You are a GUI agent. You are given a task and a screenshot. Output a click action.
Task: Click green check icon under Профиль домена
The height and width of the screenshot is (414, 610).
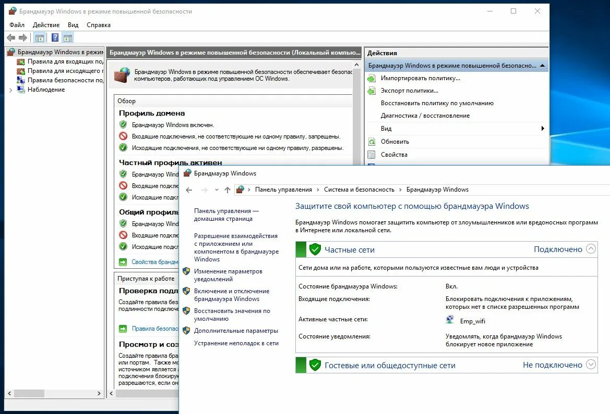(123, 124)
